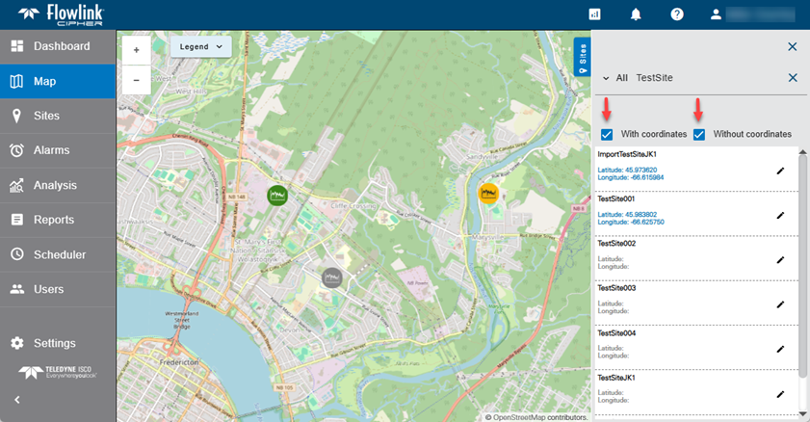The height and width of the screenshot is (422, 810).
Task: Click the green site marker on map
Action: point(277,195)
